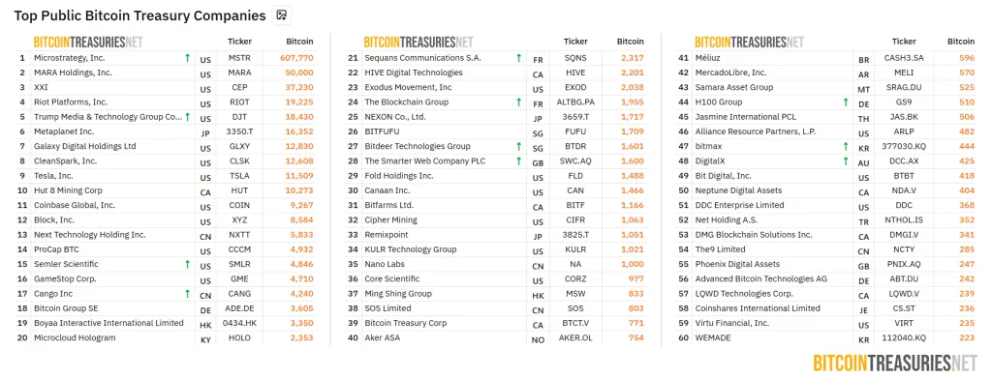The image size is (992, 378).
Task: Click the BitcoinTreasuries.net logo above middle table
Action: [418, 43]
